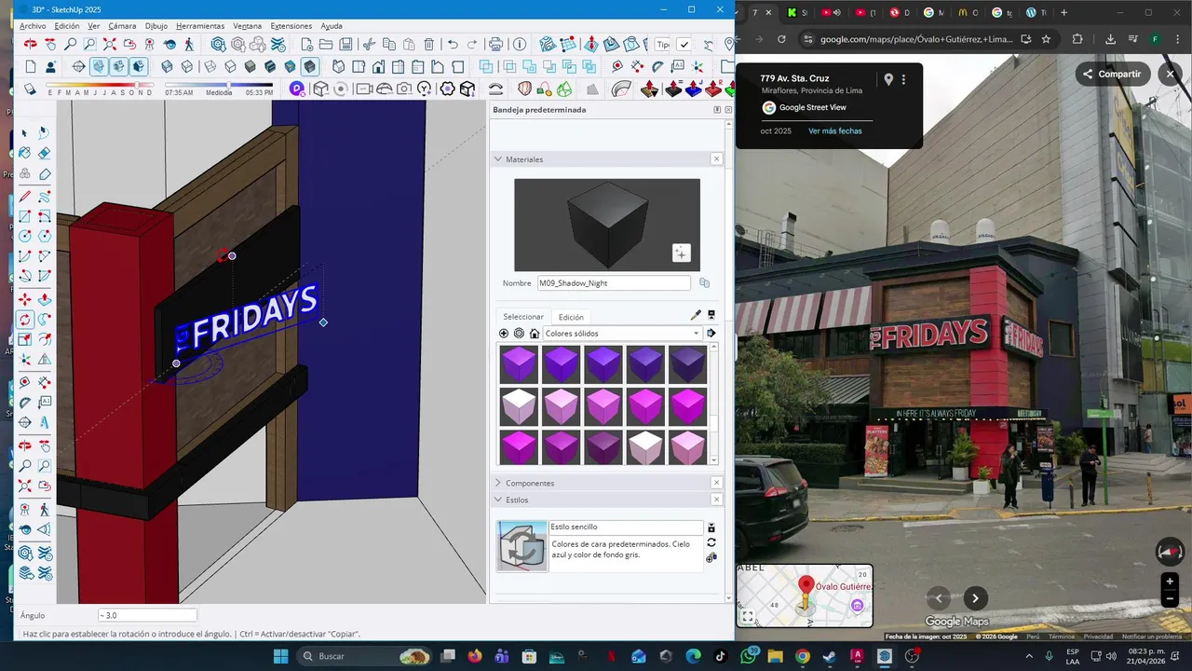Toggle X-Ray face style cube
The image size is (1192, 671).
[x=167, y=66]
